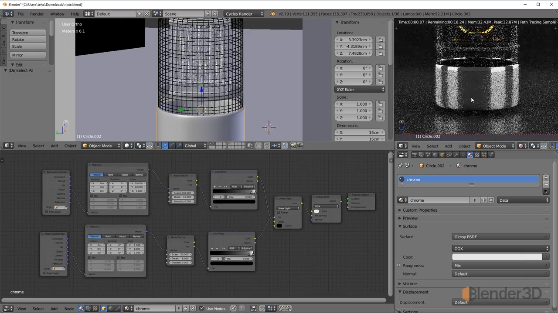558x313 pixels.
Task: Toggle lock on Location Z
Action: (x=381, y=53)
